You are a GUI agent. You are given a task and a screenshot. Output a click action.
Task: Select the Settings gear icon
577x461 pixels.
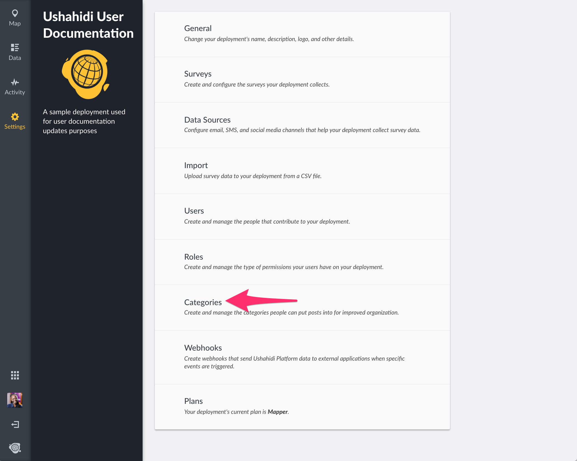click(15, 117)
